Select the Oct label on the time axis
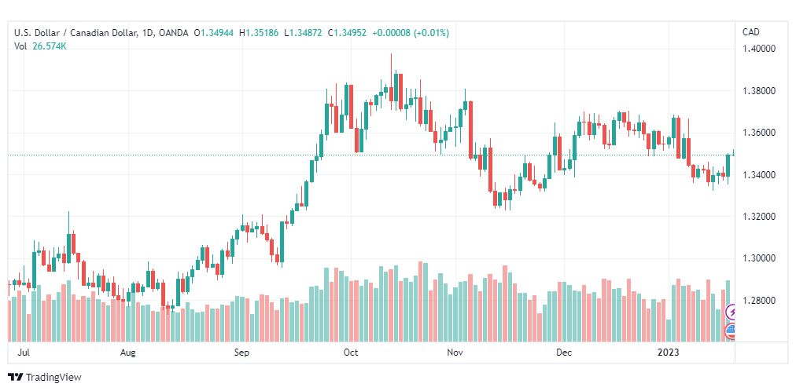The image size is (796, 391). [x=351, y=352]
